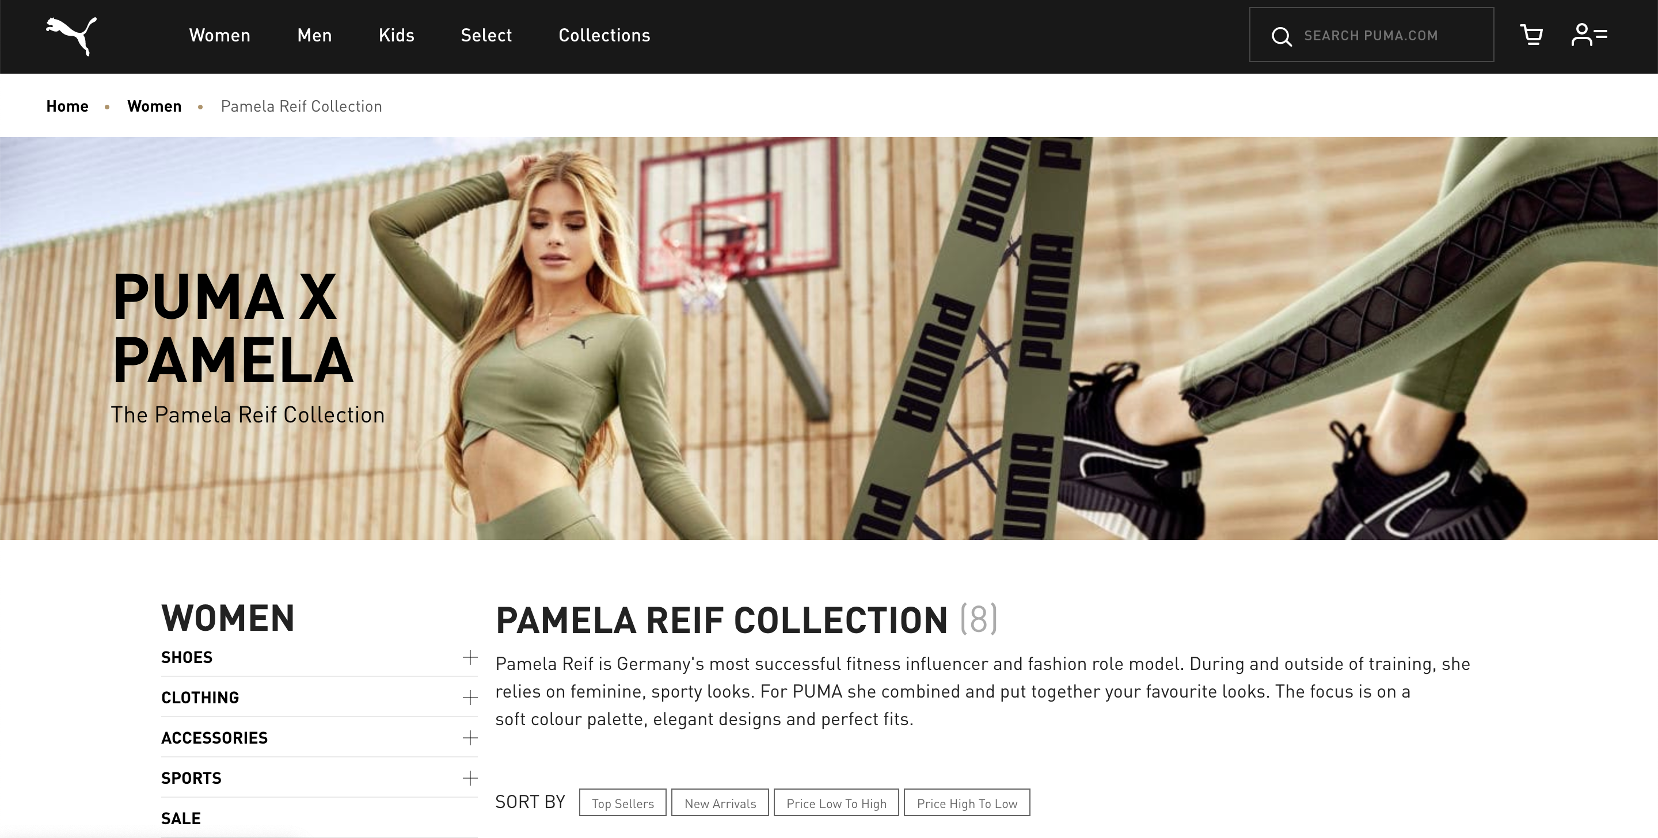Sort products by New Arrivals
The height and width of the screenshot is (838, 1658).
[x=720, y=802]
